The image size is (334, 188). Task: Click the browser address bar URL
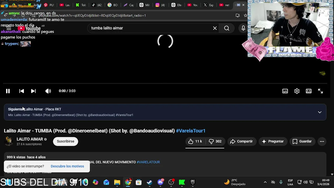[92, 15]
